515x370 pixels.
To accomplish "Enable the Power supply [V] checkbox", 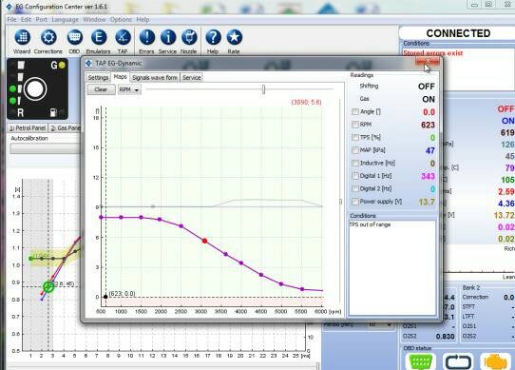I will [x=355, y=202].
